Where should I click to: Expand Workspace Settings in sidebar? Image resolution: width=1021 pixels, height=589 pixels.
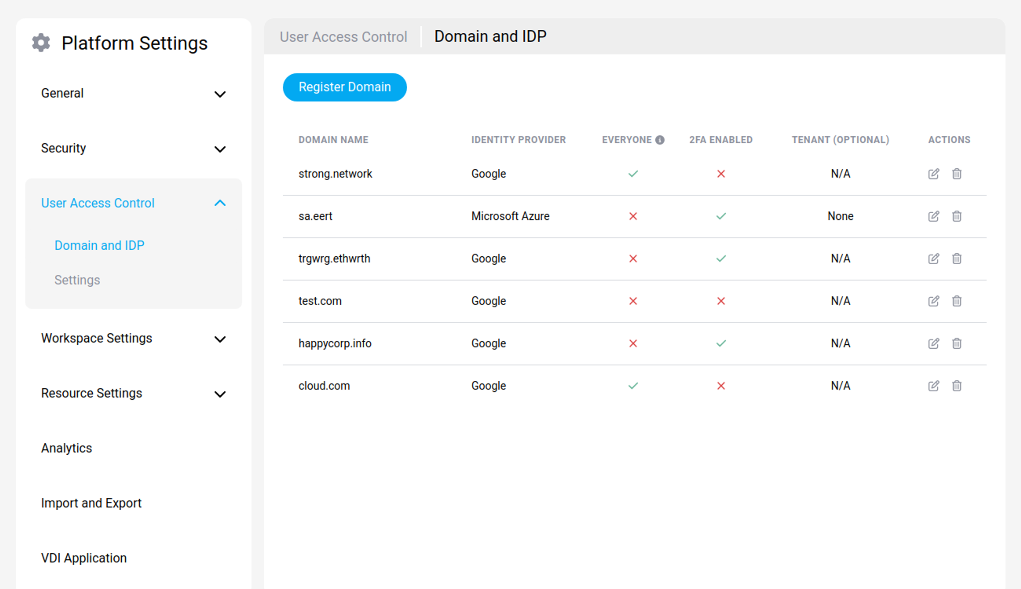pos(220,338)
